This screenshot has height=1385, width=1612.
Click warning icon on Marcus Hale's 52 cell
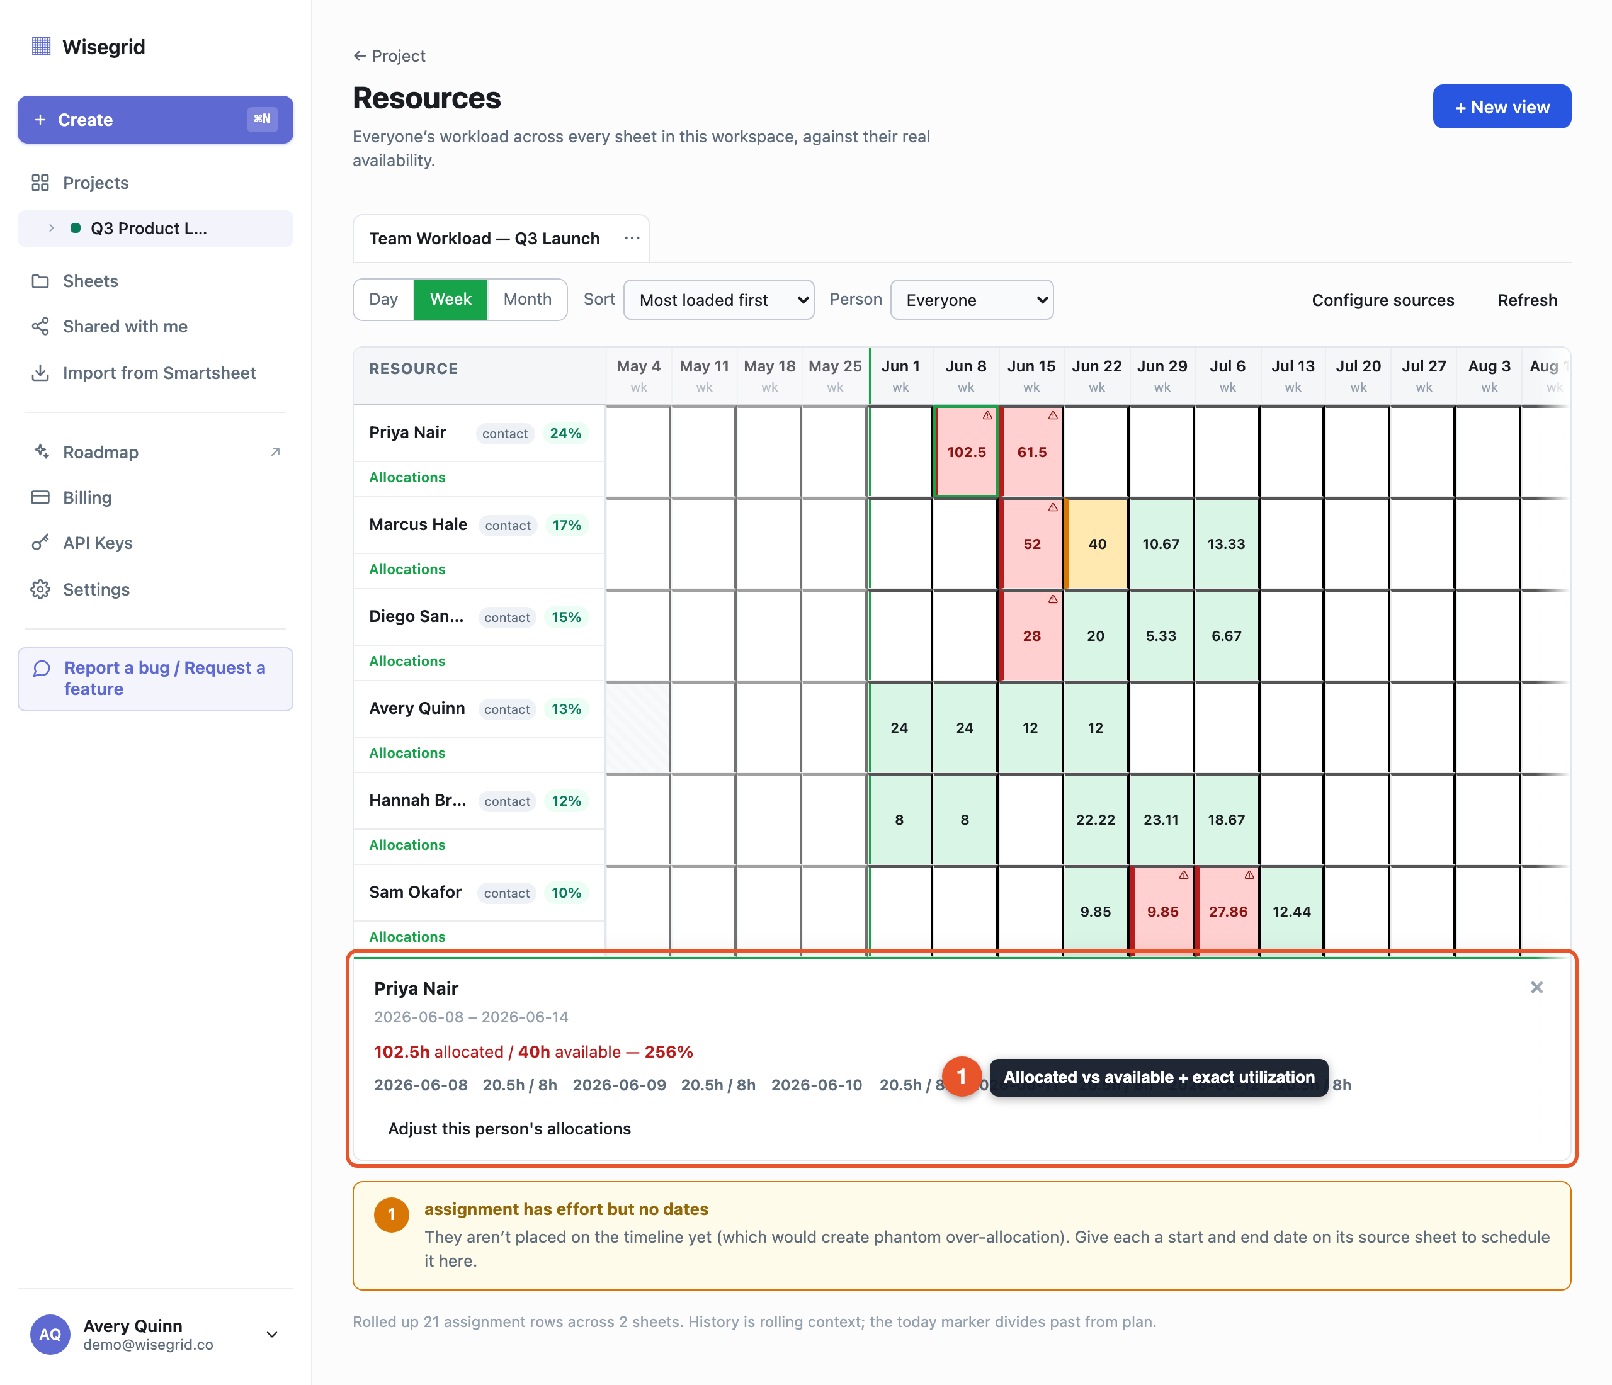tap(1053, 507)
